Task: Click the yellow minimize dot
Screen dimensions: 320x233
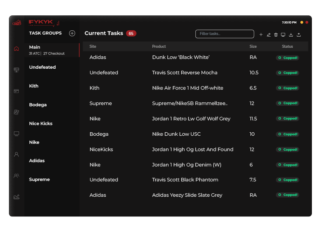Action: click(x=302, y=22)
